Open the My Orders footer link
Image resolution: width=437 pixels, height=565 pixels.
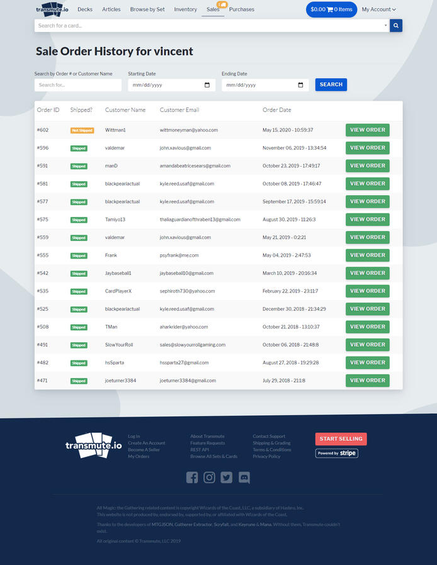(139, 457)
